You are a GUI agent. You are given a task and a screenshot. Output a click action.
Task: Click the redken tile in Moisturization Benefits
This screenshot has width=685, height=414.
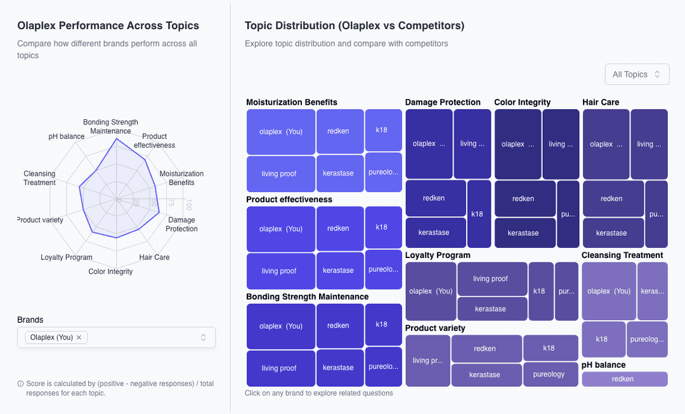point(339,131)
